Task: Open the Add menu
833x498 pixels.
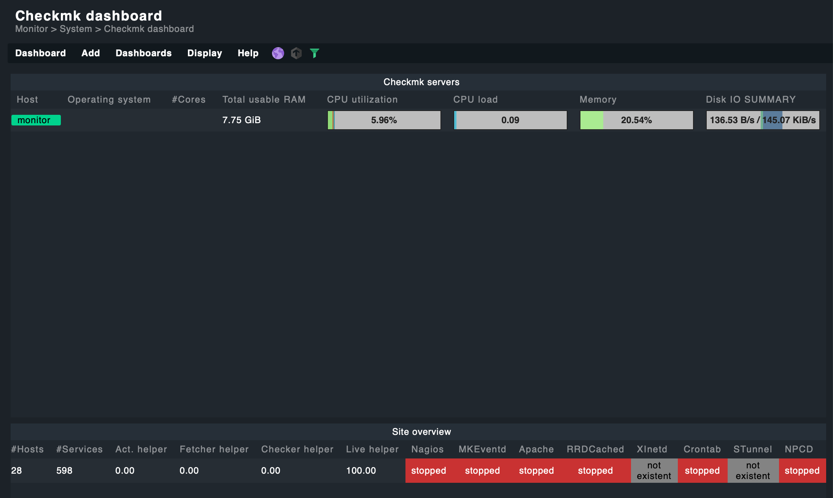Action: 91,53
